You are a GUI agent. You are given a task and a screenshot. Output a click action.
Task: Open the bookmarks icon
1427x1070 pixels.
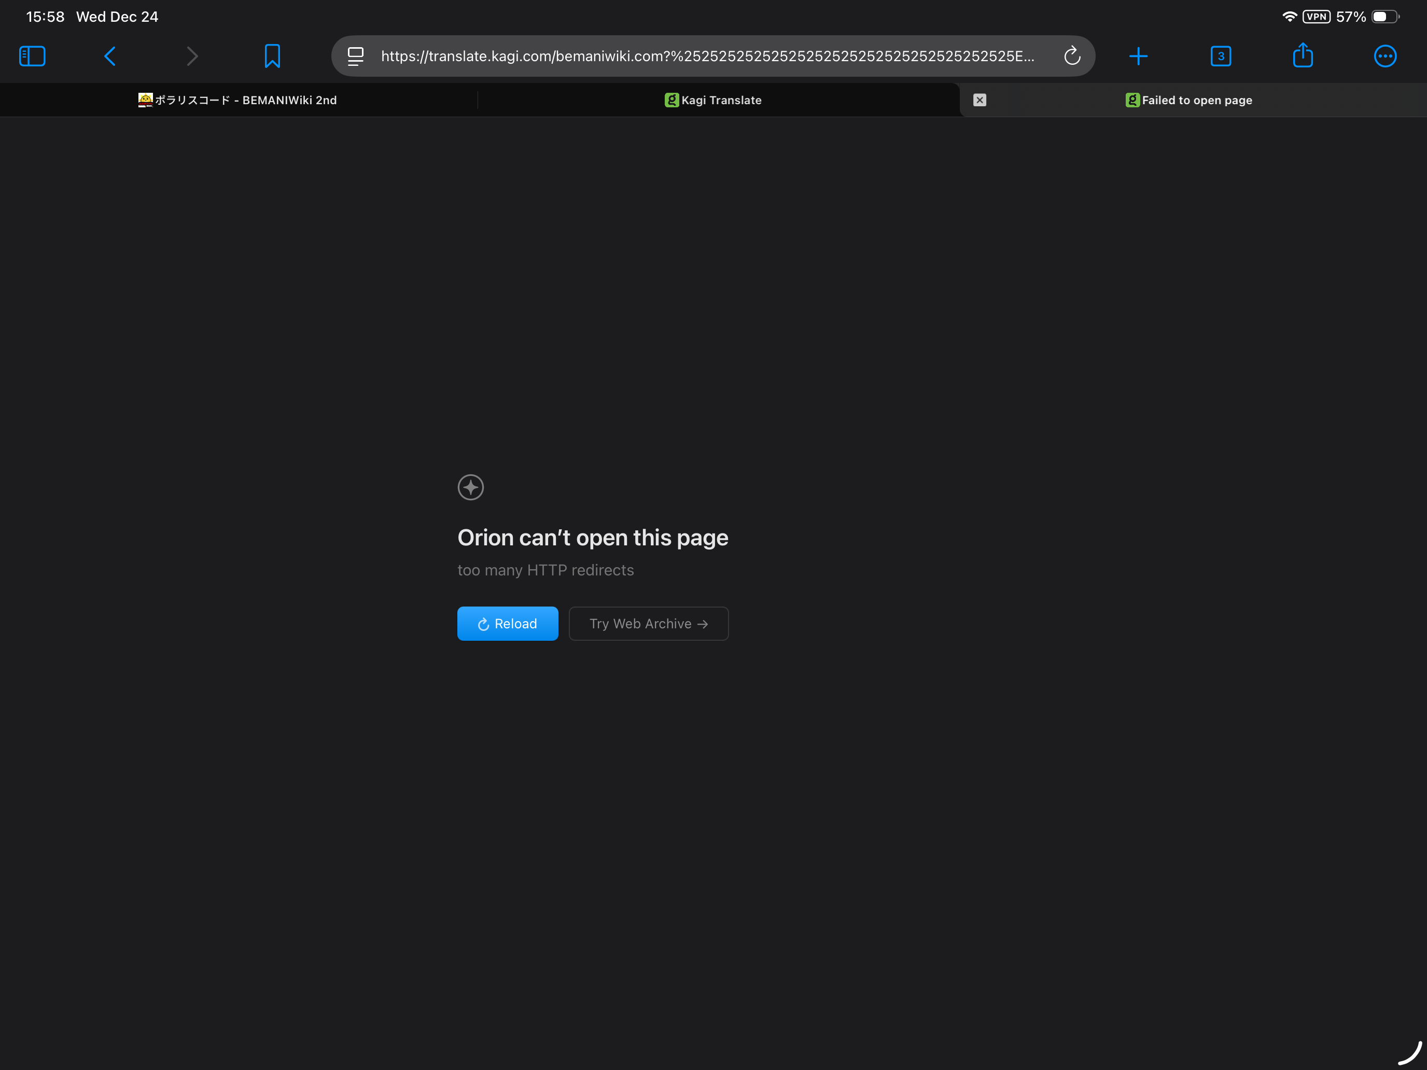coord(272,56)
